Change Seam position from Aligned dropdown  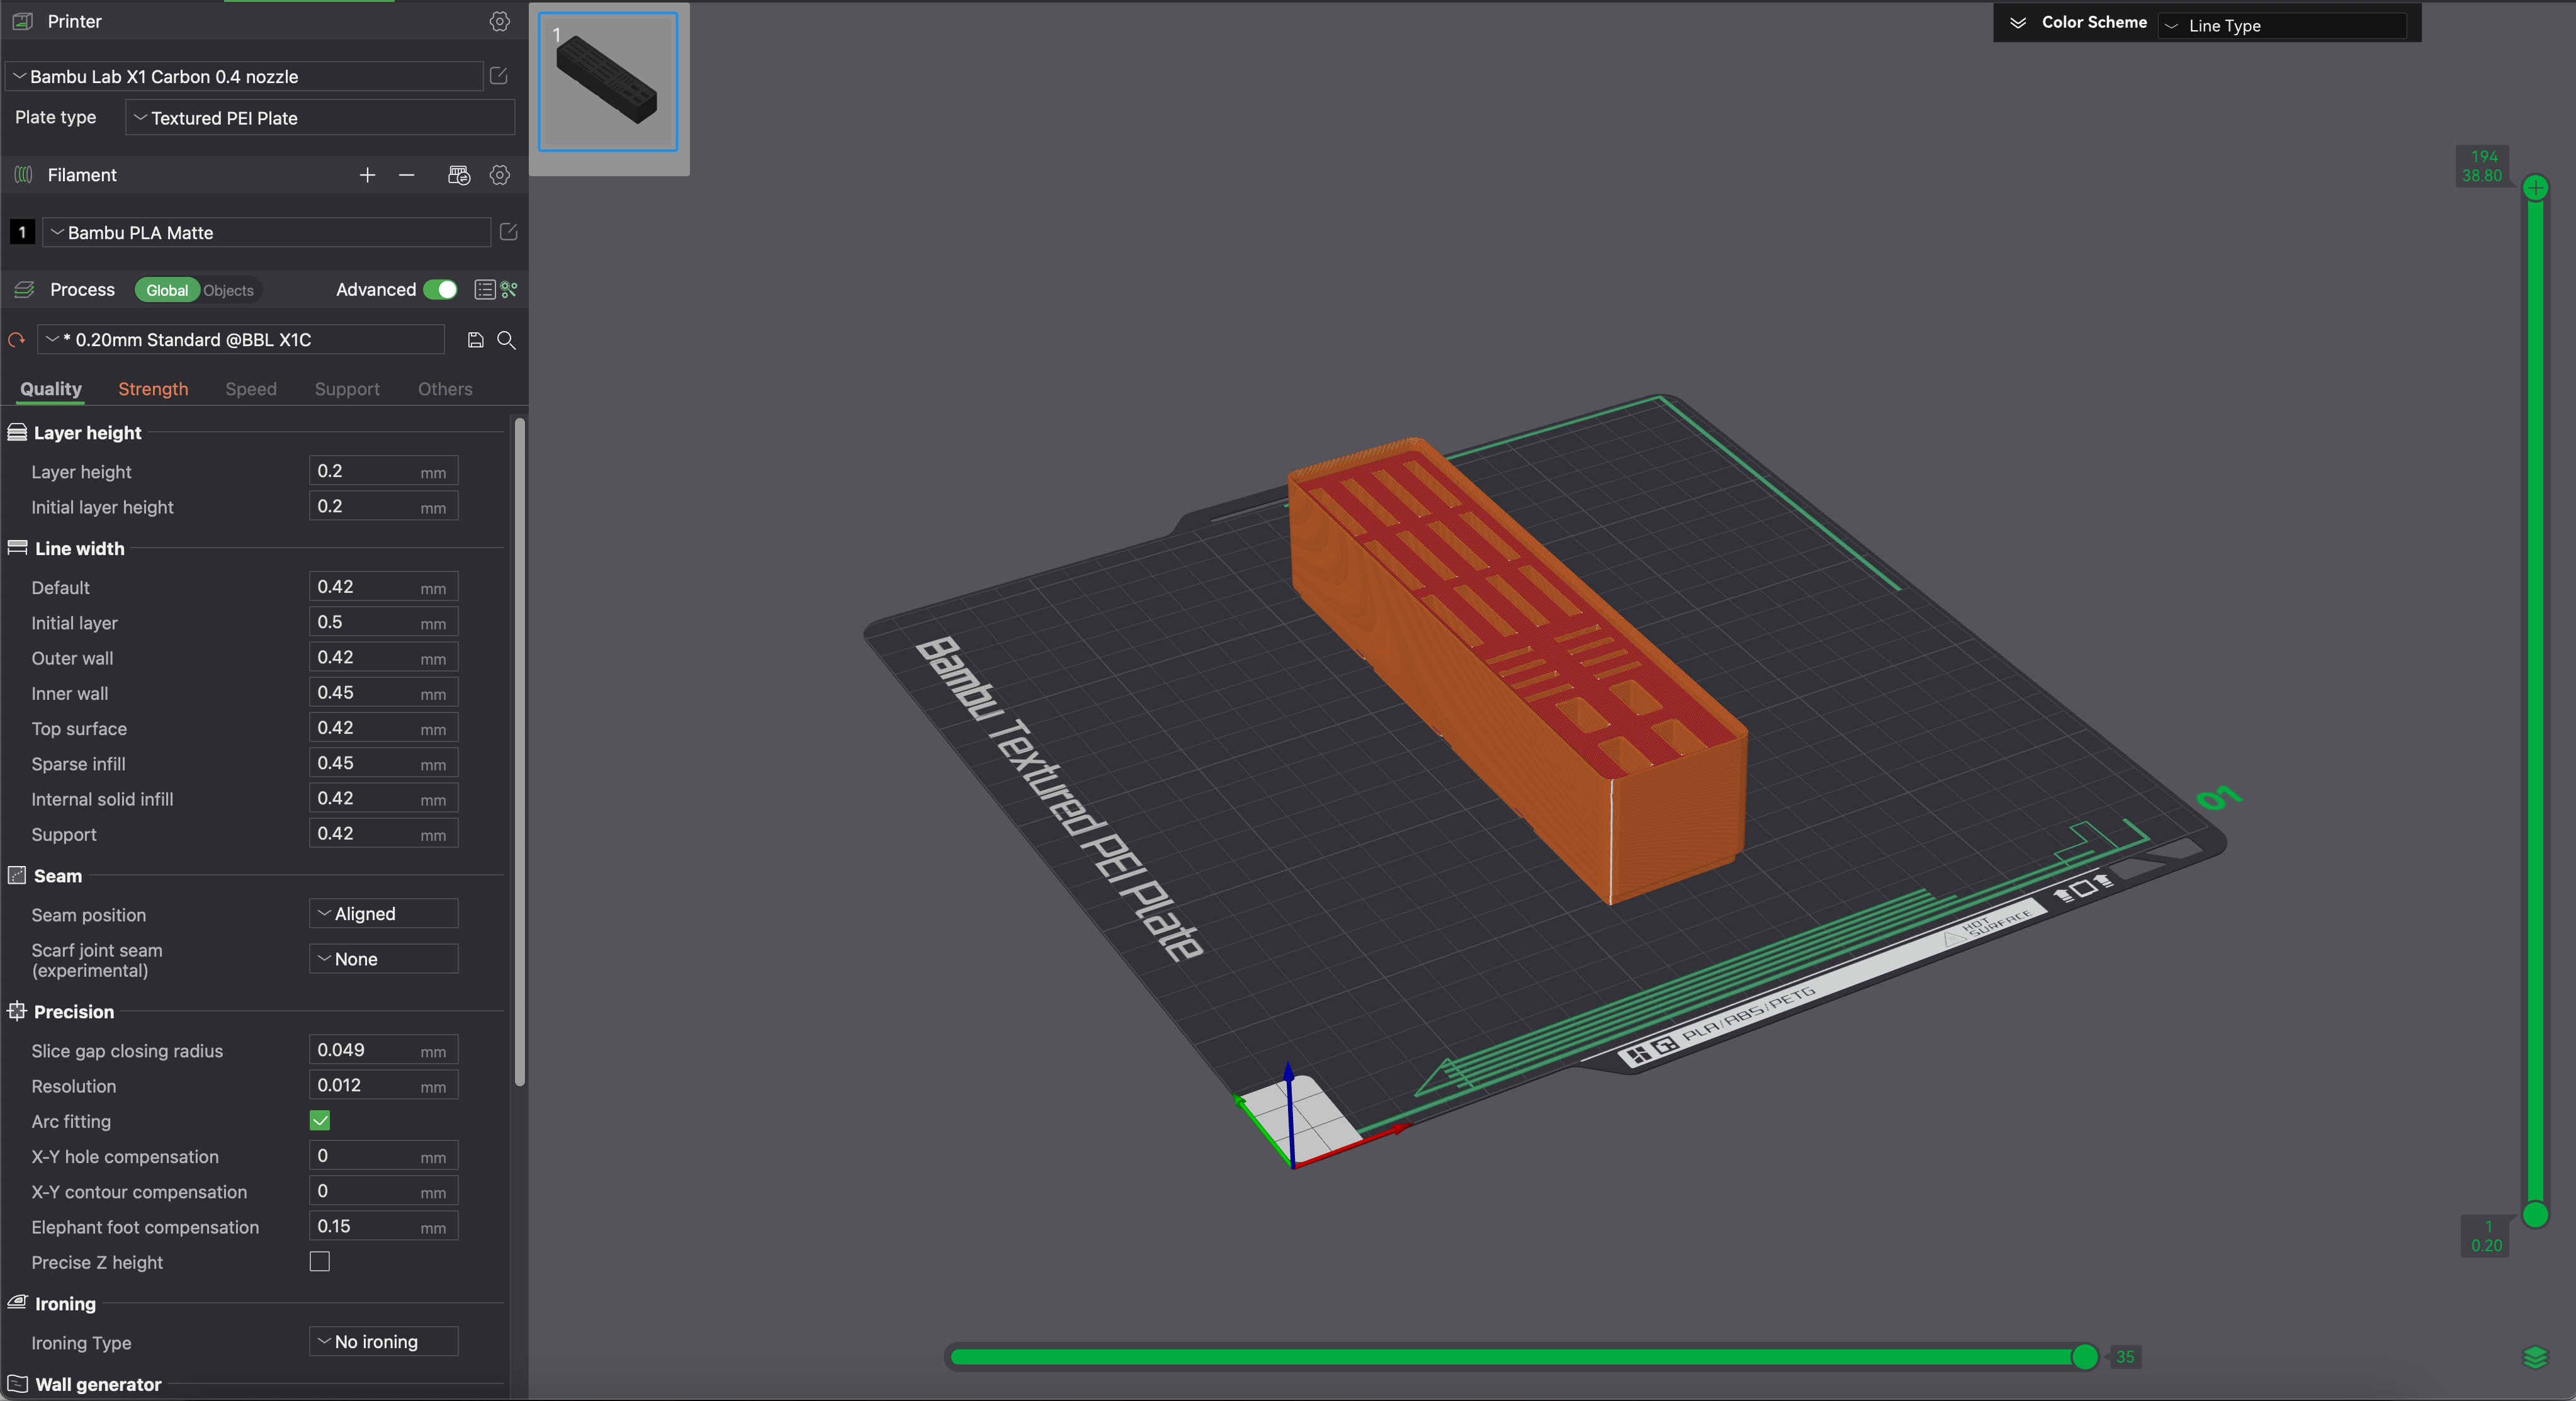[382, 913]
